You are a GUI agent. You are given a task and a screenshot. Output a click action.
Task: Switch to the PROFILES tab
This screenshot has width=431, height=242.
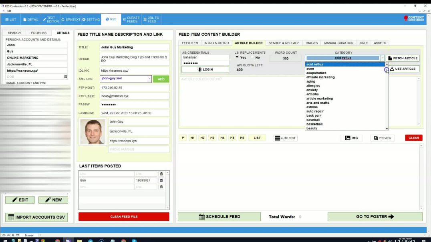(39, 33)
